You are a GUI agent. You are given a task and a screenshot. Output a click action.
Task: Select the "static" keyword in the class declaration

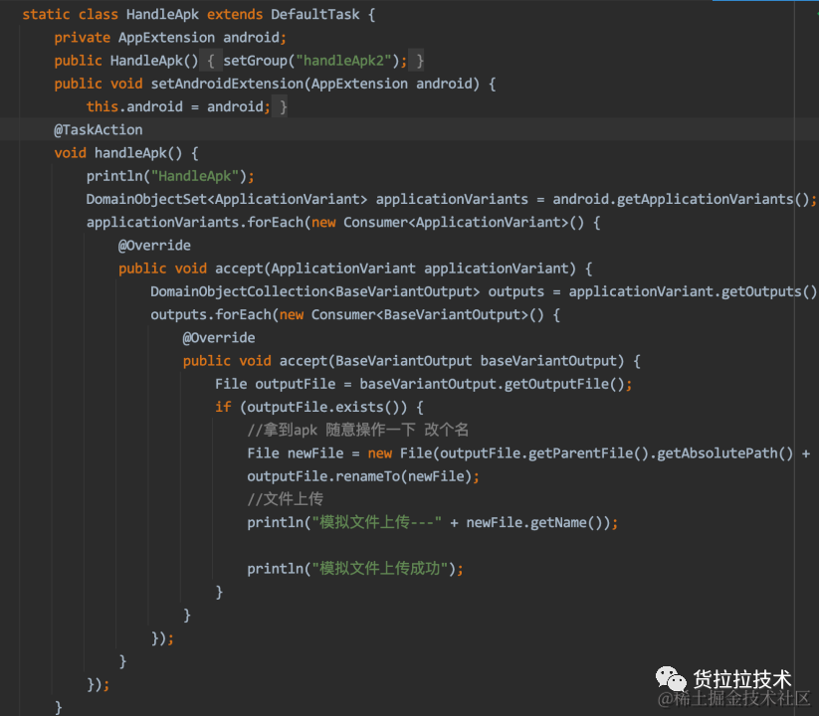46,15
